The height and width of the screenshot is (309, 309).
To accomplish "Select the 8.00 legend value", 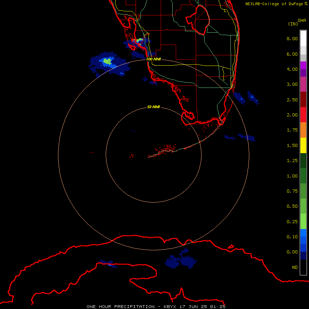I will click(x=292, y=38).
